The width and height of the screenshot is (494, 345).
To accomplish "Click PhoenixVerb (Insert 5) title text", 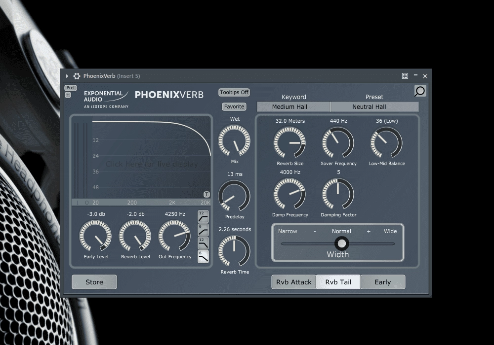I will click(112, 76).
